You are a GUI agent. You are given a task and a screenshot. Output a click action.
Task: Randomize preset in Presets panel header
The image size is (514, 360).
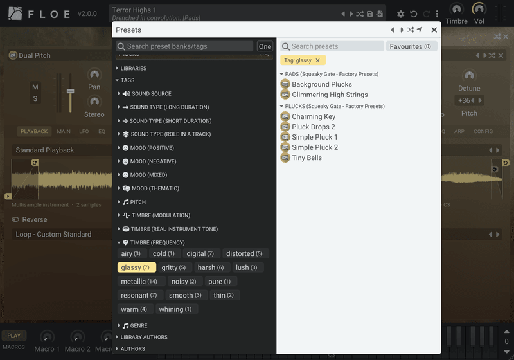point(411,30)
